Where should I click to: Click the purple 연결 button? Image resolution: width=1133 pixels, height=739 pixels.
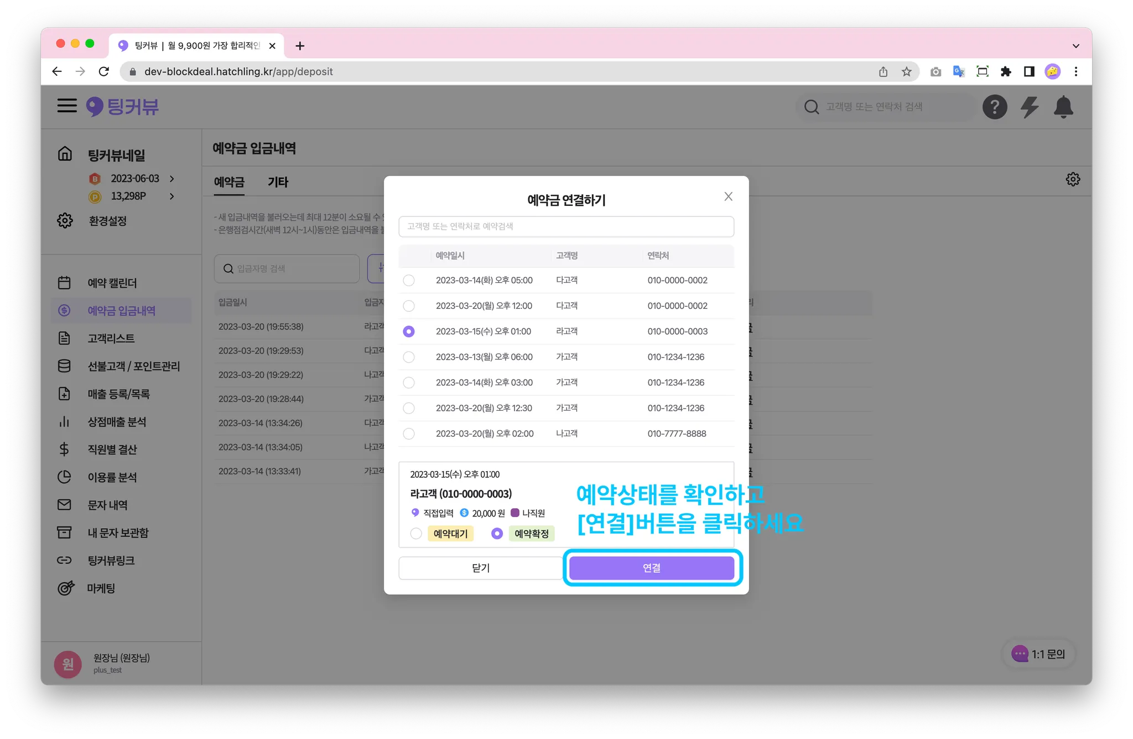pos(651,568)
